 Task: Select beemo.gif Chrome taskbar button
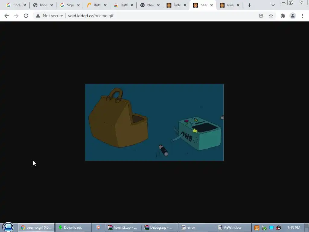coord(36,227)
